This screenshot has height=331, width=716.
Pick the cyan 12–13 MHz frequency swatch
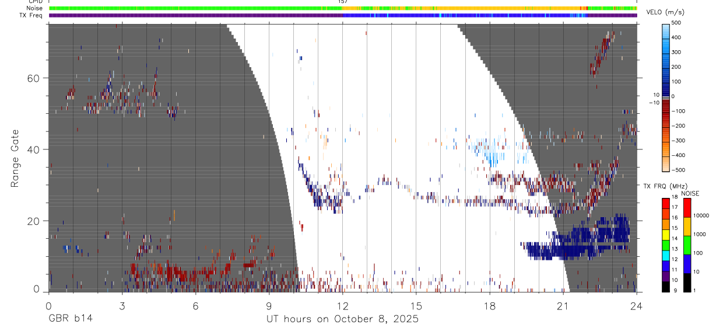click(665, 255)
